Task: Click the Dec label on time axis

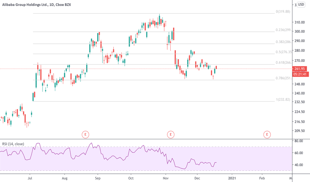Action: tap(197, 178)
